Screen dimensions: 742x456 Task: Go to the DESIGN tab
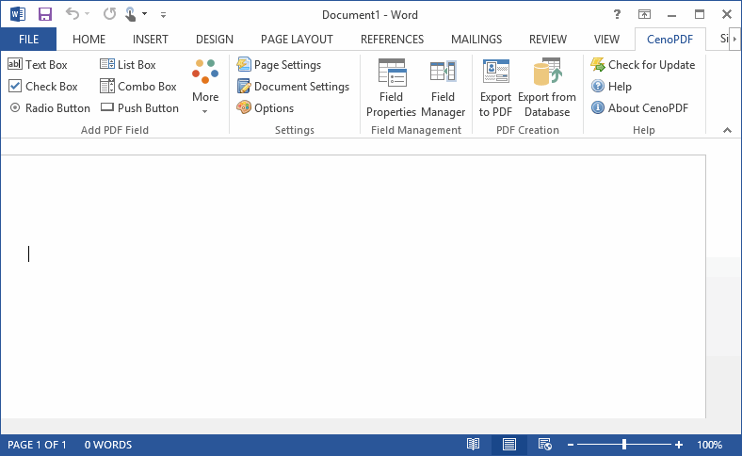[x=215, y=40]
